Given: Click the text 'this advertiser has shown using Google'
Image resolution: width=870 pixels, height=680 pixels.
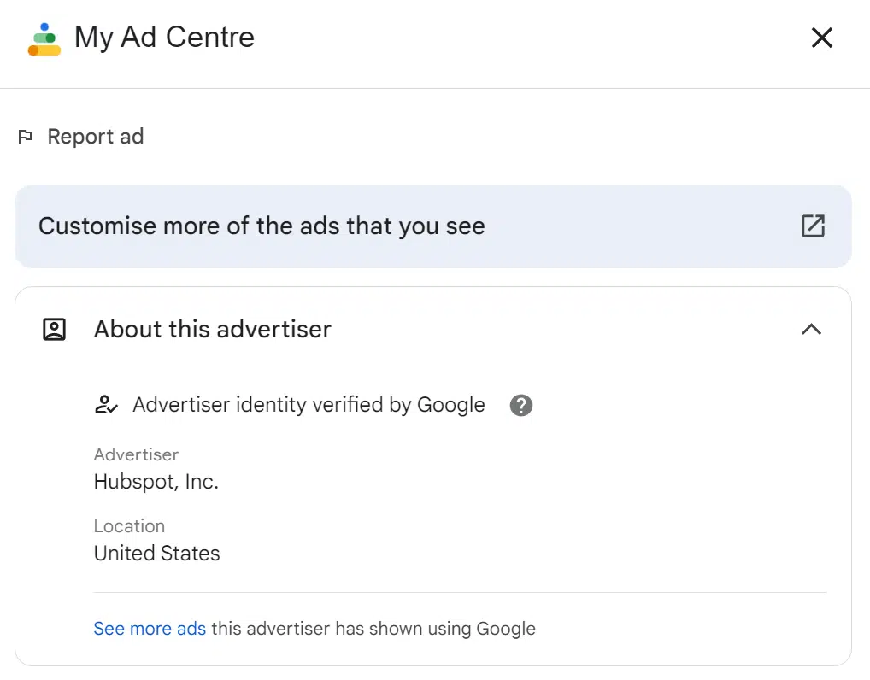Looking at the screenshot, I should 373,629.
